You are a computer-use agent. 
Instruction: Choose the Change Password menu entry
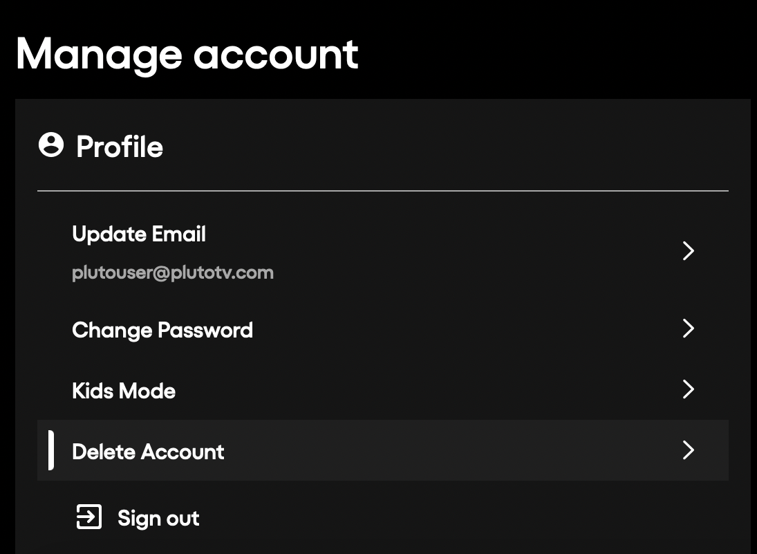162,330
